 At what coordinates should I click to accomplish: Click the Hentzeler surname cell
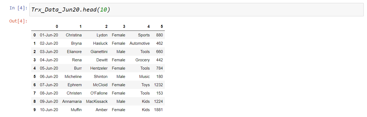[99, 68]
